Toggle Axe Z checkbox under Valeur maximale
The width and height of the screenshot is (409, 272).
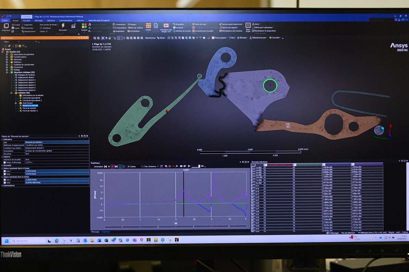[x=4, y=171]
